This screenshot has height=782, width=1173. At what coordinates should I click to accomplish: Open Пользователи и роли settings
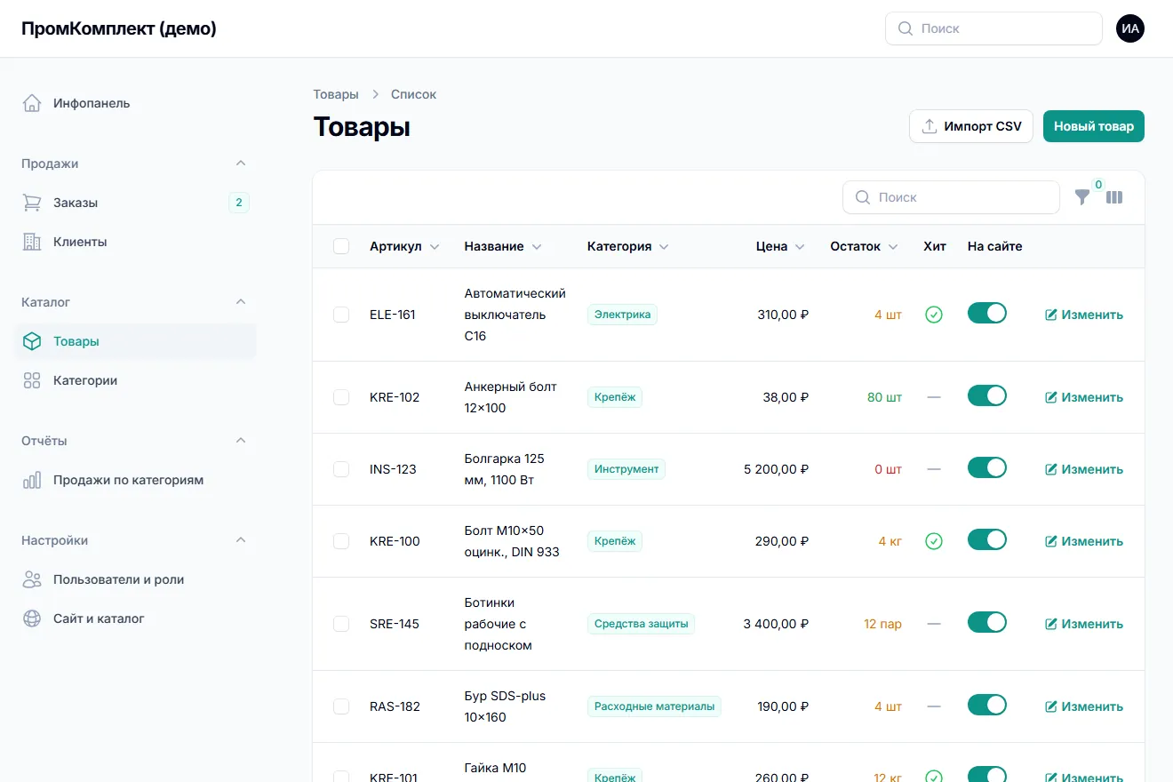click(x=135, y=579)
